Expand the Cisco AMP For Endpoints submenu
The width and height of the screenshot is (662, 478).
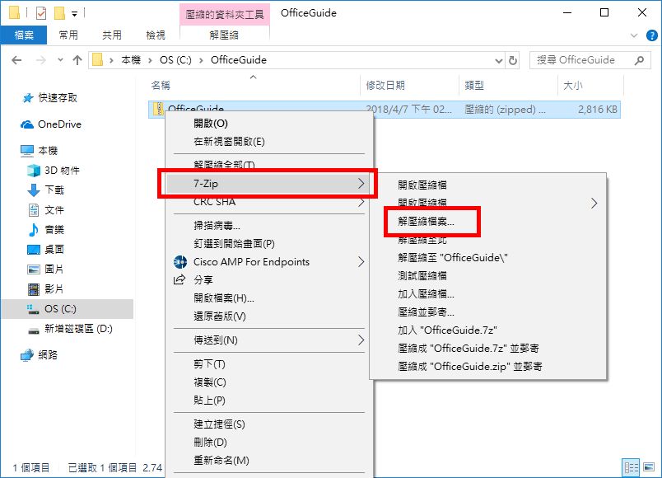(361, 262)
